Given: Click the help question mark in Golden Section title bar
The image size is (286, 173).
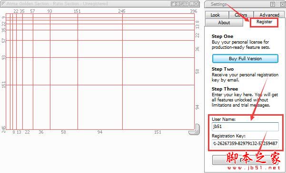Looking at the screenshot, I should (x=186, y=4).
